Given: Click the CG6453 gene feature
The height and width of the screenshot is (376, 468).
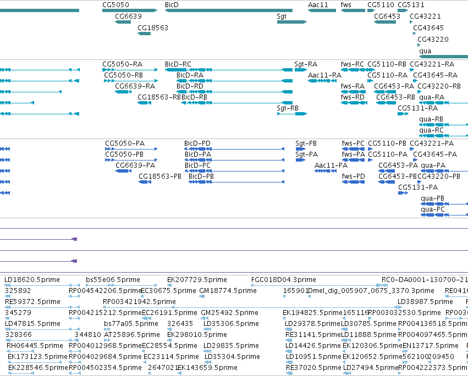Looking at the screenshot, I should tap(385, 22).
